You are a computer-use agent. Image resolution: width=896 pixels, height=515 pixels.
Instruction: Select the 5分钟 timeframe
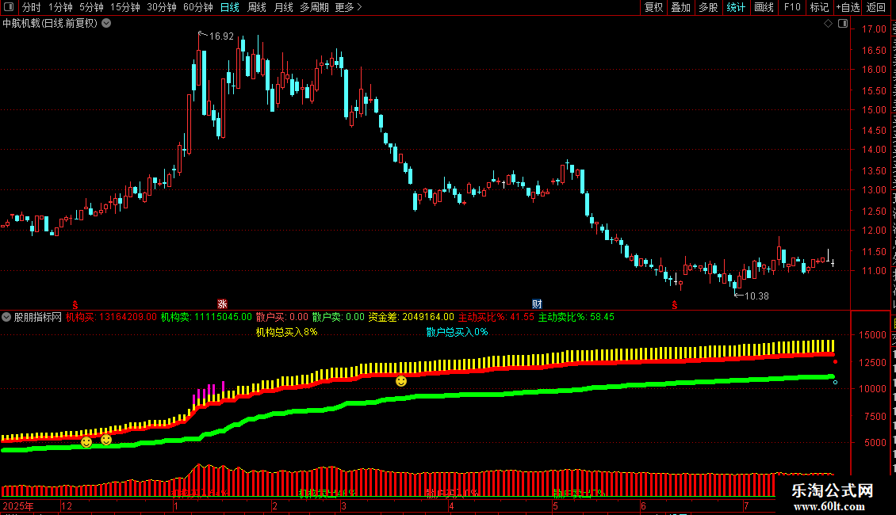[x=91, y=7]
